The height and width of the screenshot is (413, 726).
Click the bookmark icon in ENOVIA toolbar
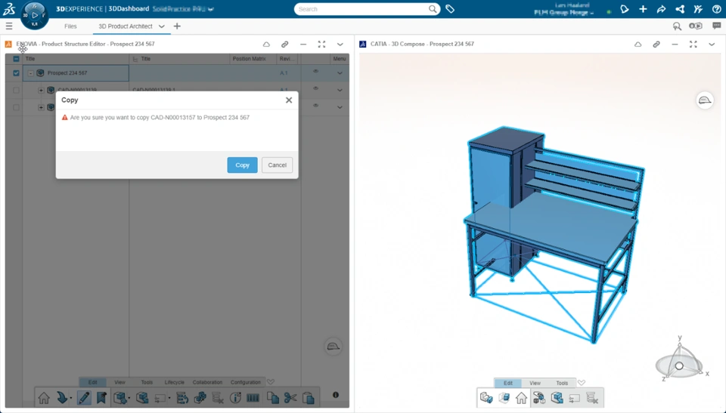pyautogui.click(x=101, y=398)
